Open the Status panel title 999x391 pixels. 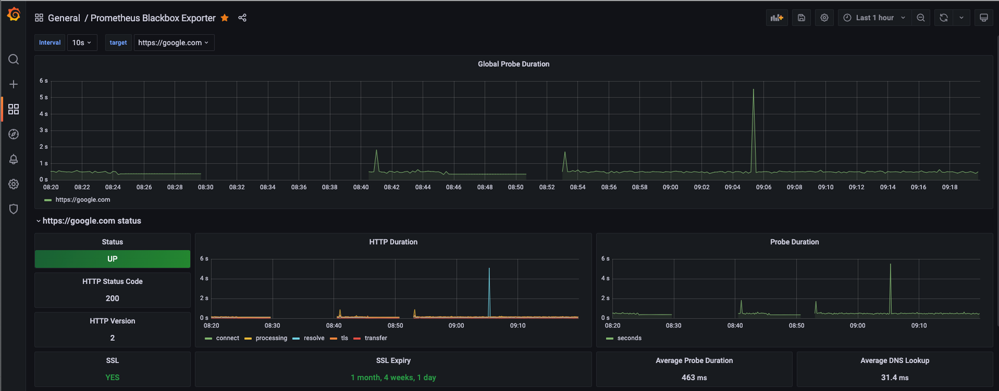coord(113,242)
